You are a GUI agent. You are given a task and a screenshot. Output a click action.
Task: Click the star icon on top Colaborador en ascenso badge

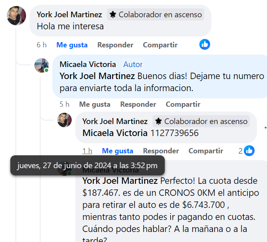(x=113, y=15)
